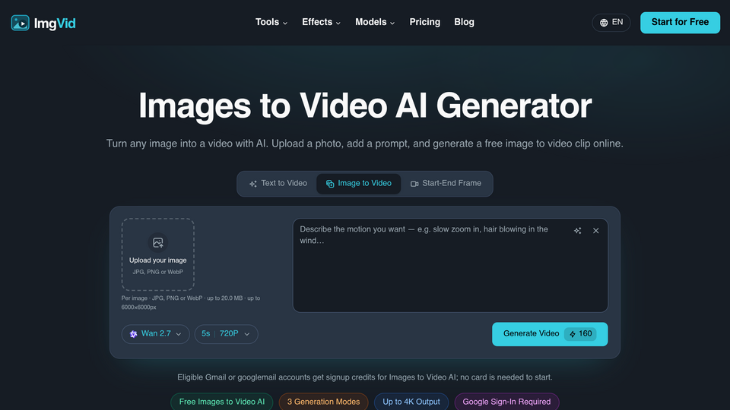
Task: Click the upload image icon
Action: pos(158,243)
